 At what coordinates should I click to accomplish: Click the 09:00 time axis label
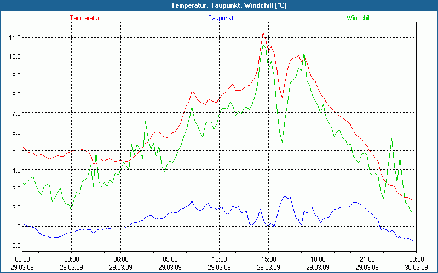(x=170, y=259)
